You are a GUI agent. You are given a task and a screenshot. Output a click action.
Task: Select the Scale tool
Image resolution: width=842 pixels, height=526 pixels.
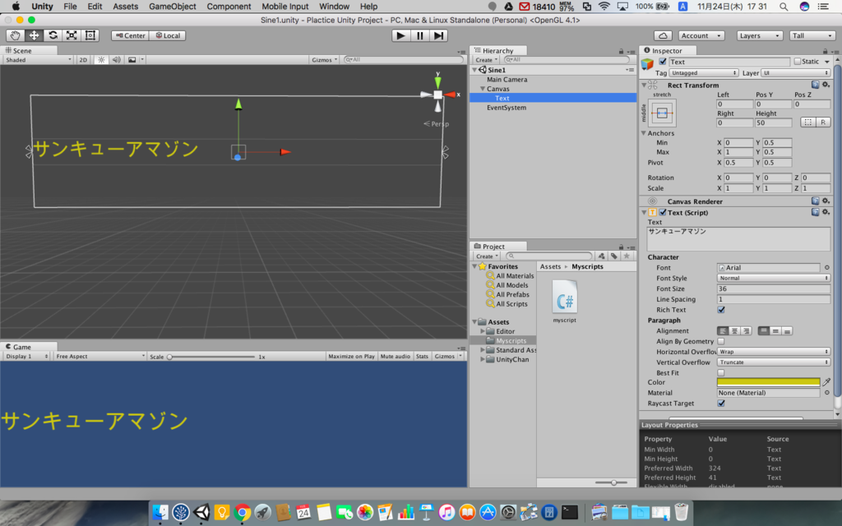[72, 35]
